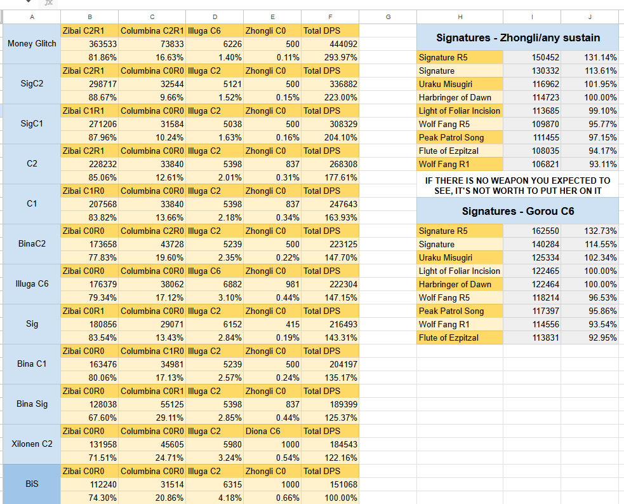This screenshot has width=624, height=504.
Task: Click the Wolf Fang R5 value 118214
Action: 532,297
